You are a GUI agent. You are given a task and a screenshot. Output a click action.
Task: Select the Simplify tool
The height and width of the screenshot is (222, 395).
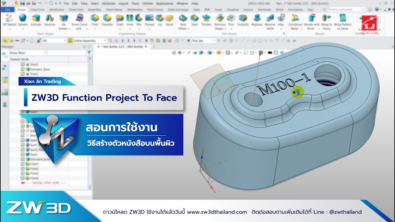pyautogui.click(x=243, y=20)
